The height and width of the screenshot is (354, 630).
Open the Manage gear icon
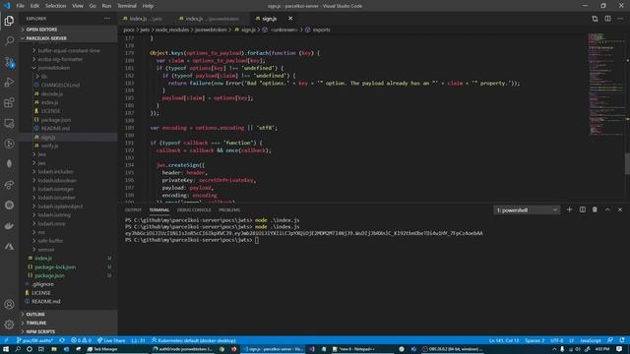(9, 324)
